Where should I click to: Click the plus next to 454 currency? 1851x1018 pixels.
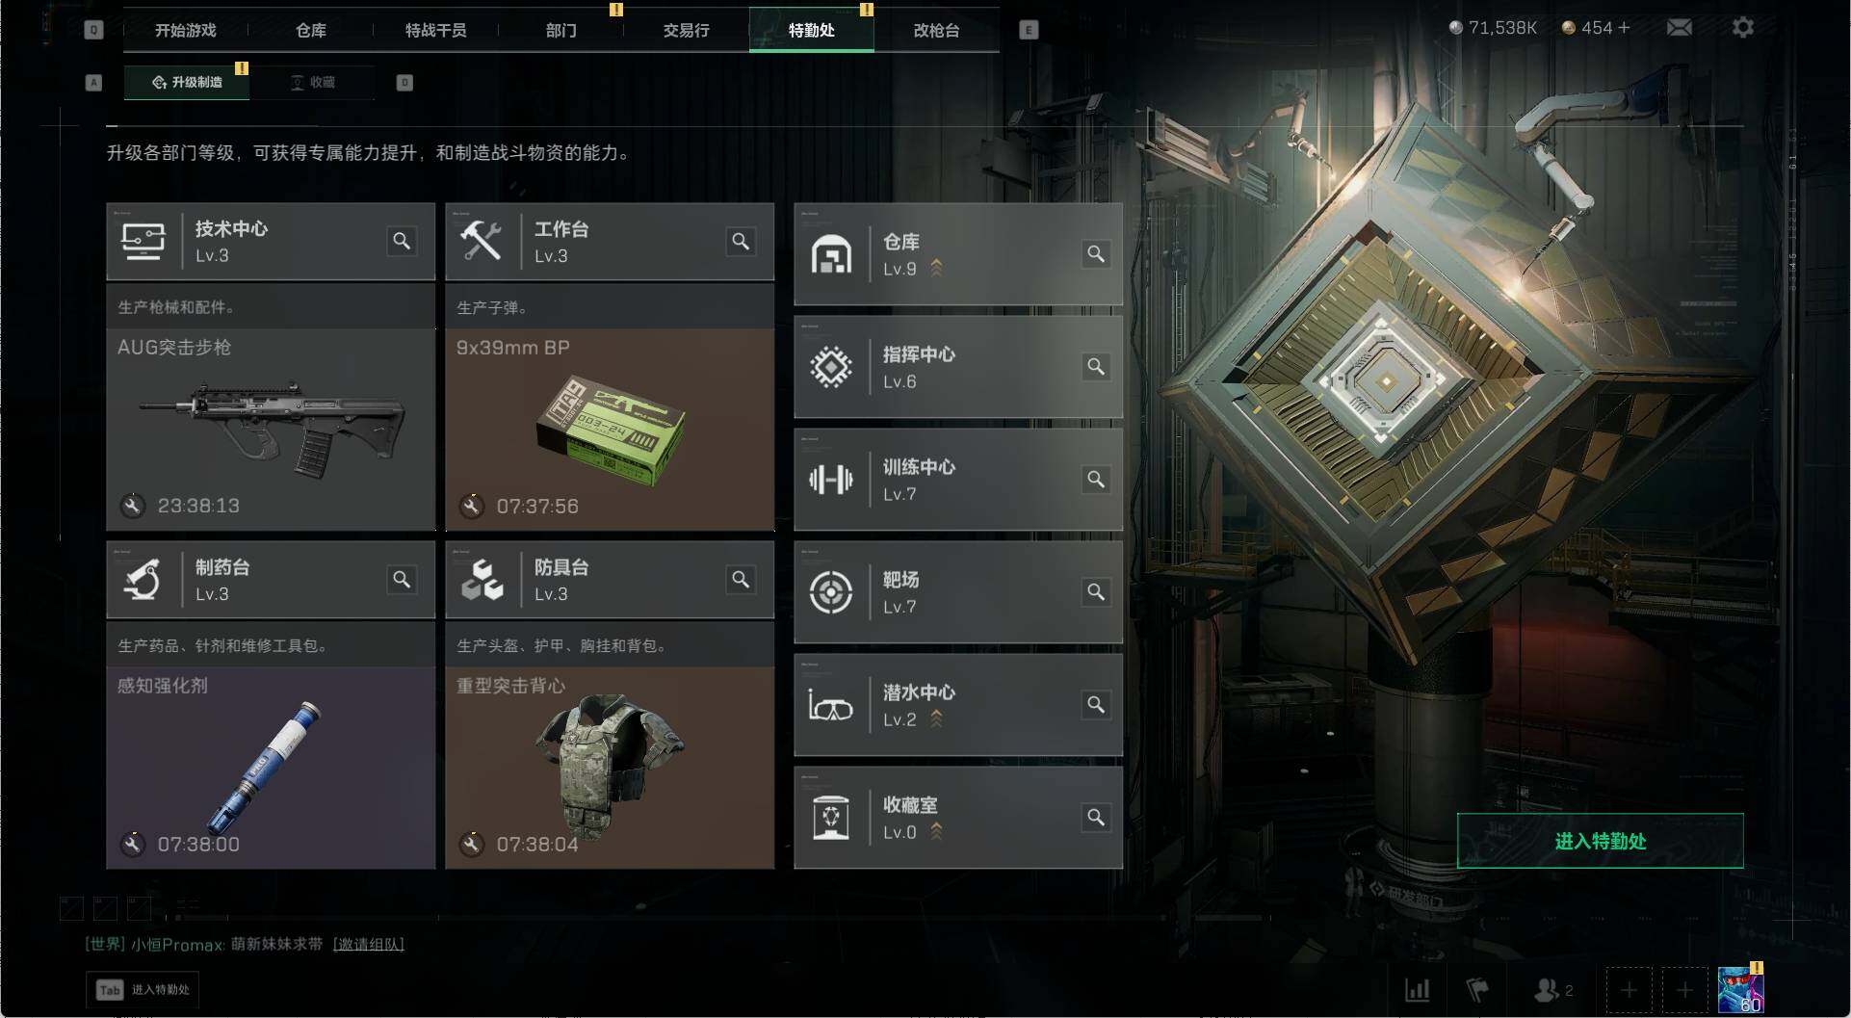pyautogui.click(x=1624, y=28)
